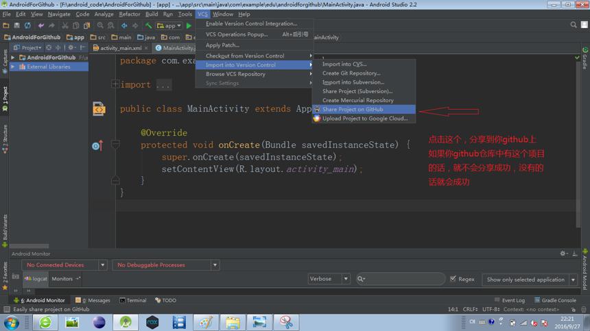Click the Cut scissors toolbar icon

tap(65, 25)
